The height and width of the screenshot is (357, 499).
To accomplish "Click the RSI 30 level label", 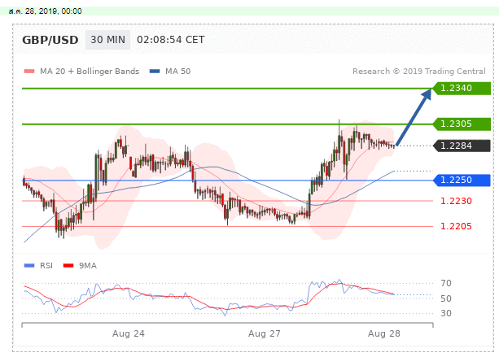I will pos(446,313).
